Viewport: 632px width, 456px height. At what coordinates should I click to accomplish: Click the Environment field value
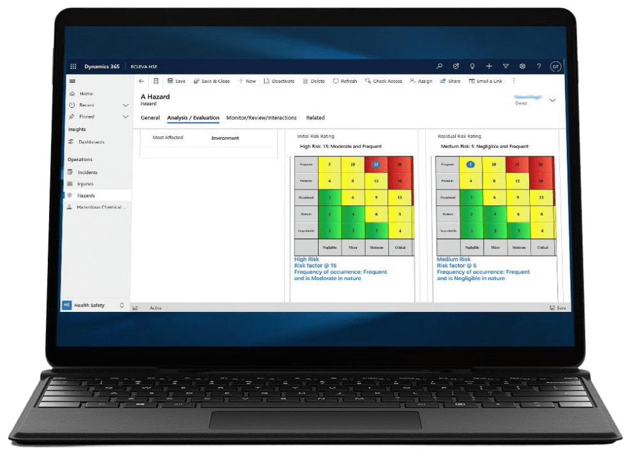pyautogui.click(x=225, y=138)
